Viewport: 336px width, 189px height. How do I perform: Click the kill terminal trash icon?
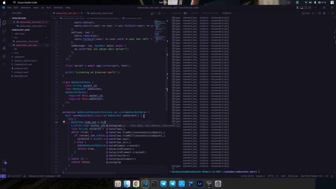[324, 13]
